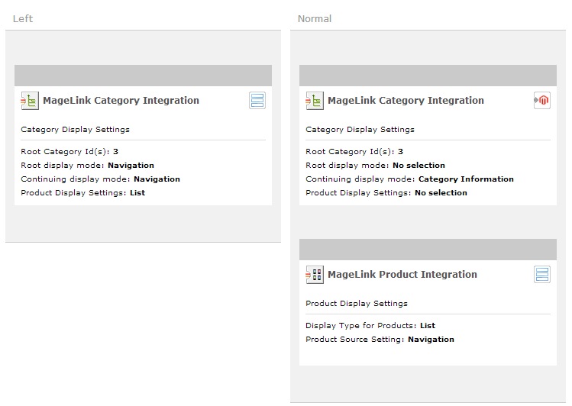Click the Magento logo icon in Normal column

542,101
